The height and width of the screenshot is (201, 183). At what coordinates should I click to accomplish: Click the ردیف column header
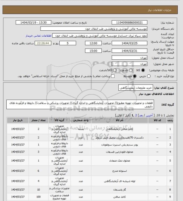[x=170, y=120]
